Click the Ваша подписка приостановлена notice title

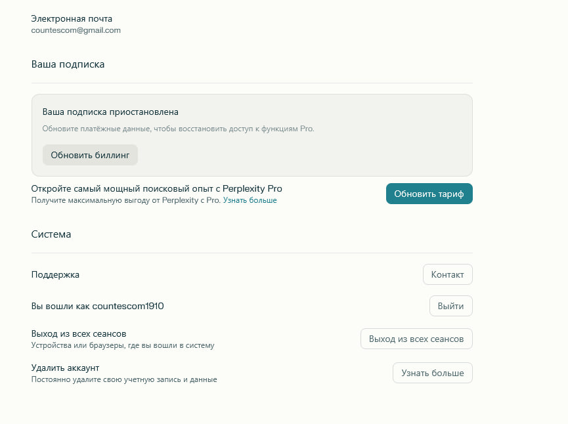pyautogui.click(x=110, y=112)
